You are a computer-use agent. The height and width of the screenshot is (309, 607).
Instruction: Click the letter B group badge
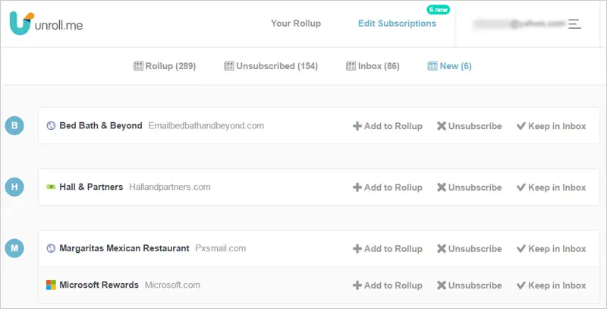[x=14, y=125]
